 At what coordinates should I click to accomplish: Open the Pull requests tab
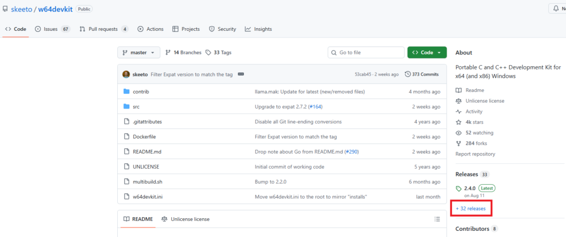tap(104, 29)
